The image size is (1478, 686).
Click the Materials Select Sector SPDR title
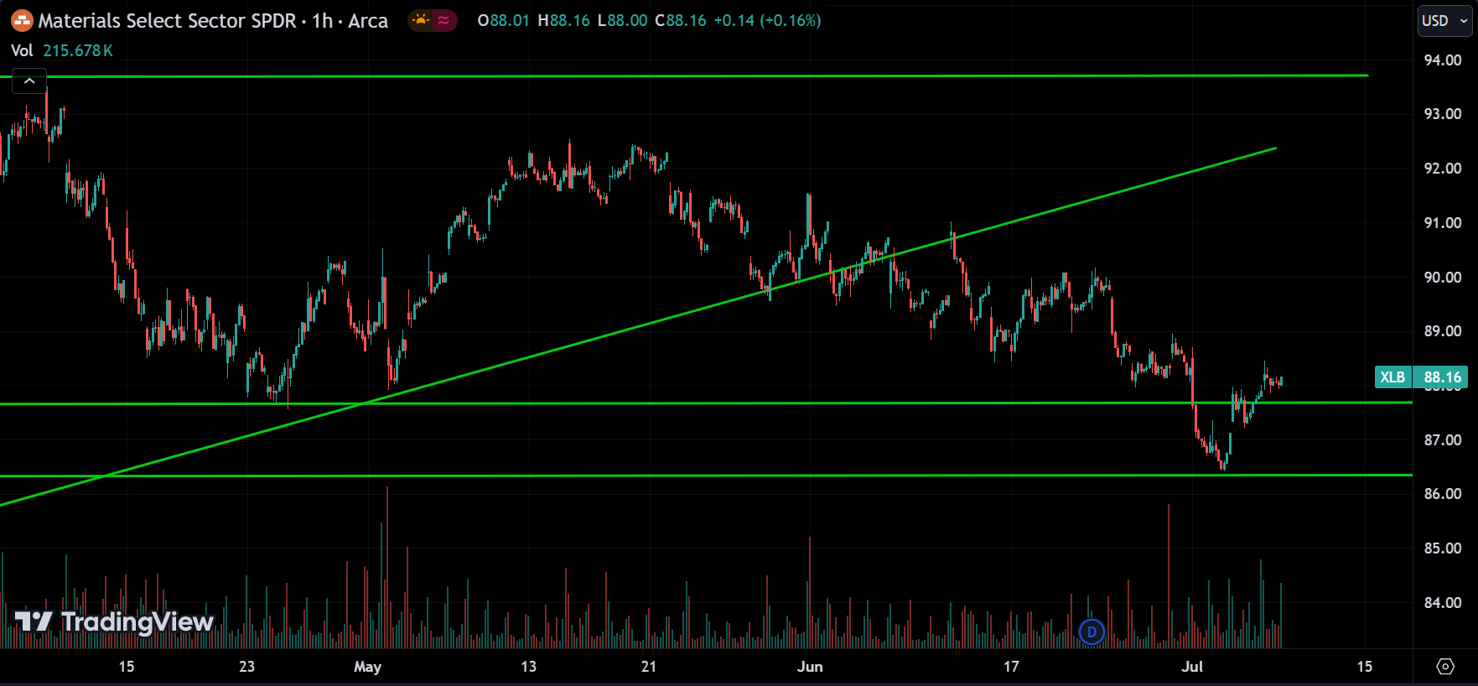[x=167, y=21]
